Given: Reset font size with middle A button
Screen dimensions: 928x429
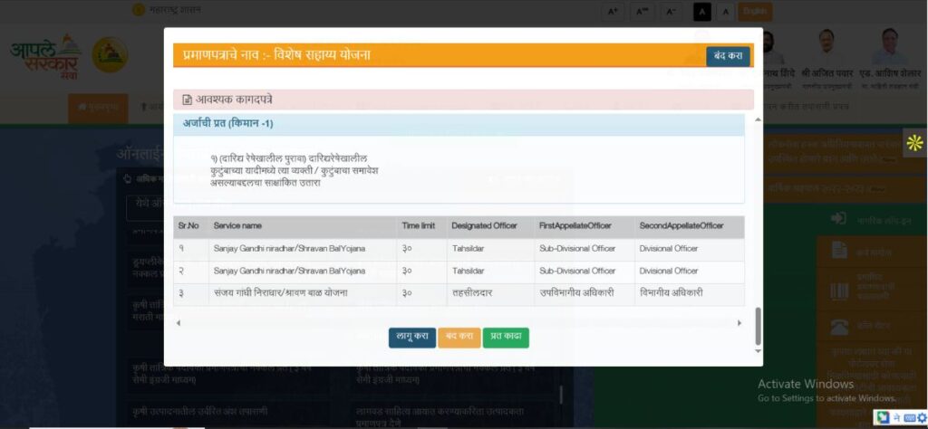Looking at the screenshot, I should [643, 12].
